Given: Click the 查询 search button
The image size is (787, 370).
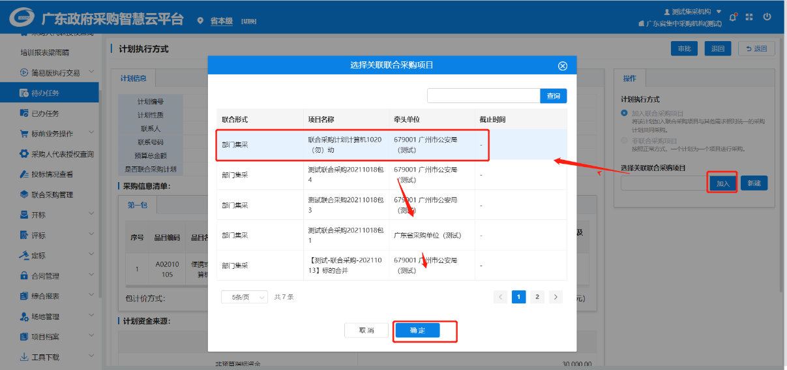Looking at the screenshot, I should pyautogui.click(x=554, y=96).
